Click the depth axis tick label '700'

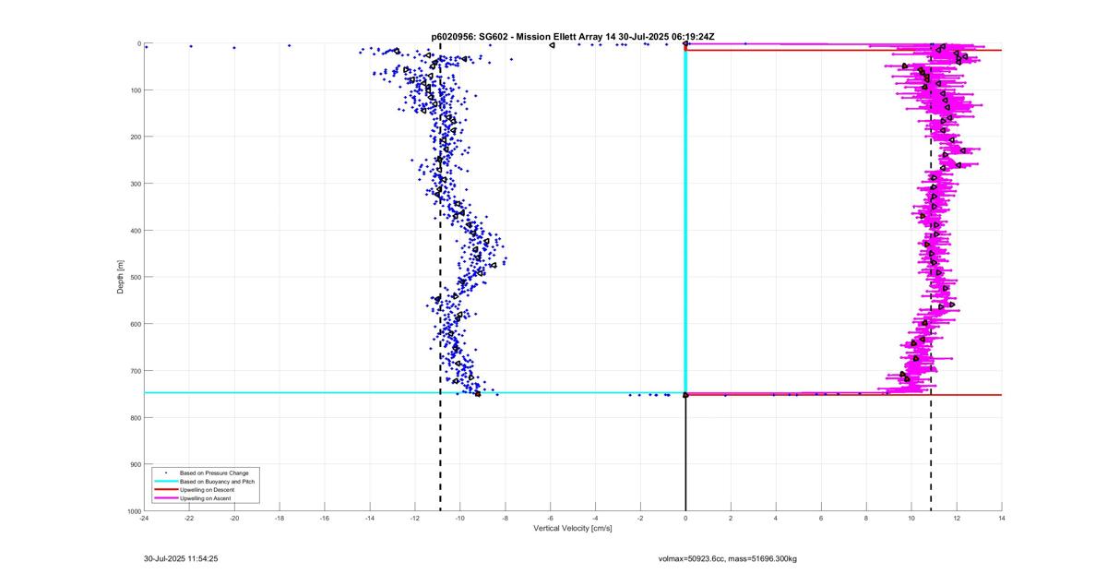(x=135, y=371)
